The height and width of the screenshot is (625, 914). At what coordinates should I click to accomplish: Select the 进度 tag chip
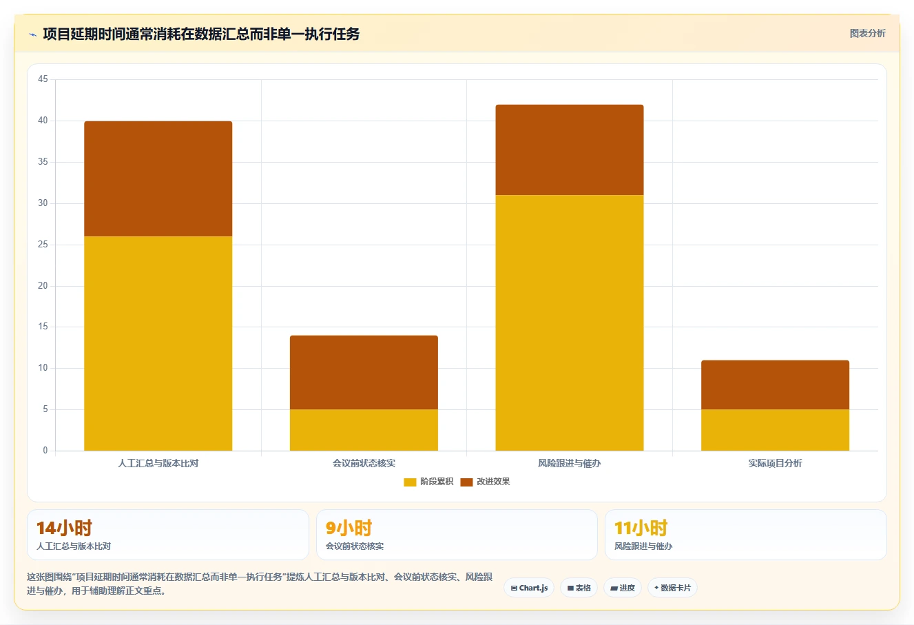623,588
